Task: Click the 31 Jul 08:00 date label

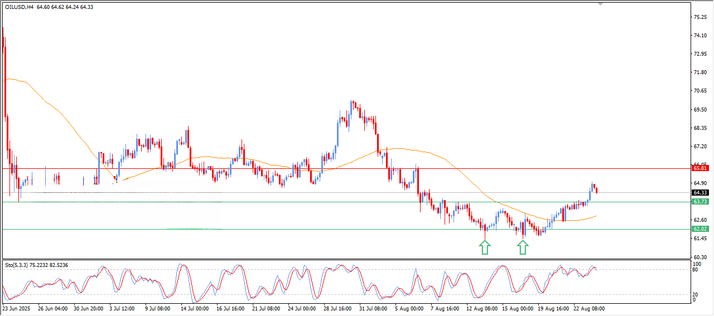Action: click(373, 308)
